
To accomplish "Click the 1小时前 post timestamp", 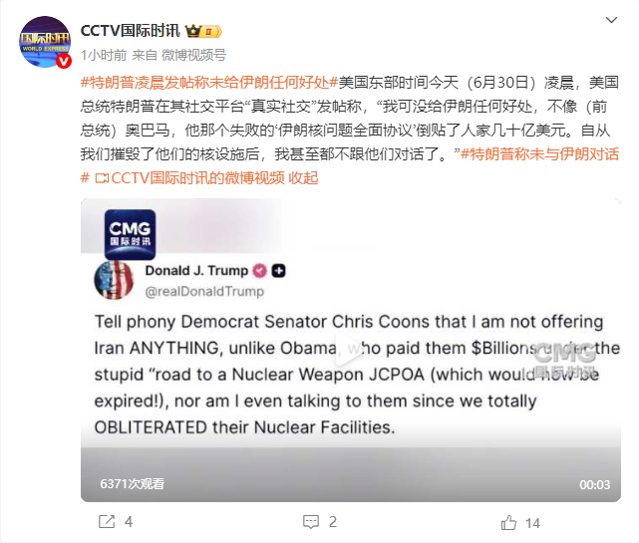I will (104, 55).
